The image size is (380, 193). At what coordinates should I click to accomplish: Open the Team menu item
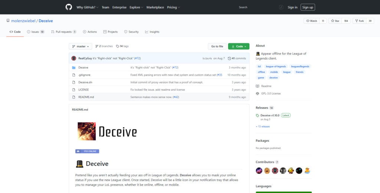[x=105, y=7]
